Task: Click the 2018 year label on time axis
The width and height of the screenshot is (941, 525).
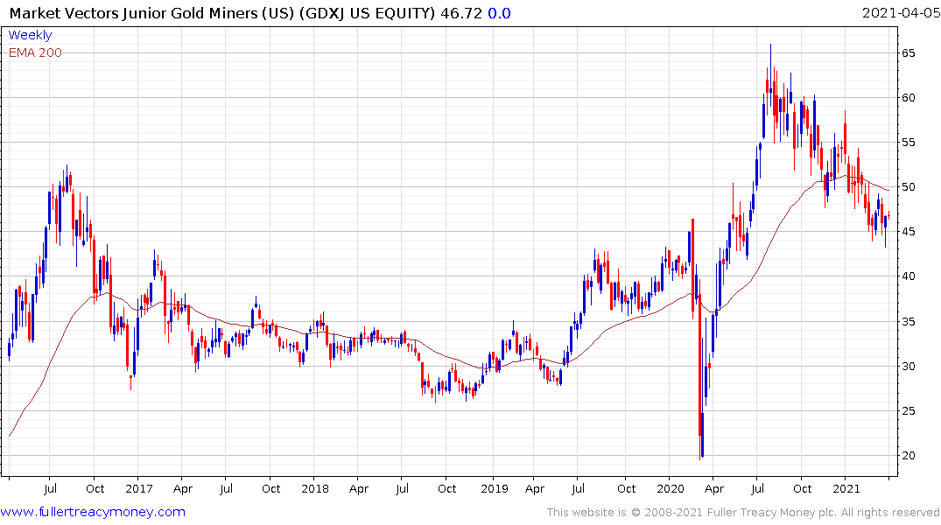Action: [x=315, y=488]
